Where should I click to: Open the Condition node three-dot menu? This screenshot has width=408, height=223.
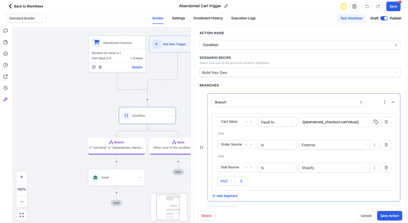[171, 116]
